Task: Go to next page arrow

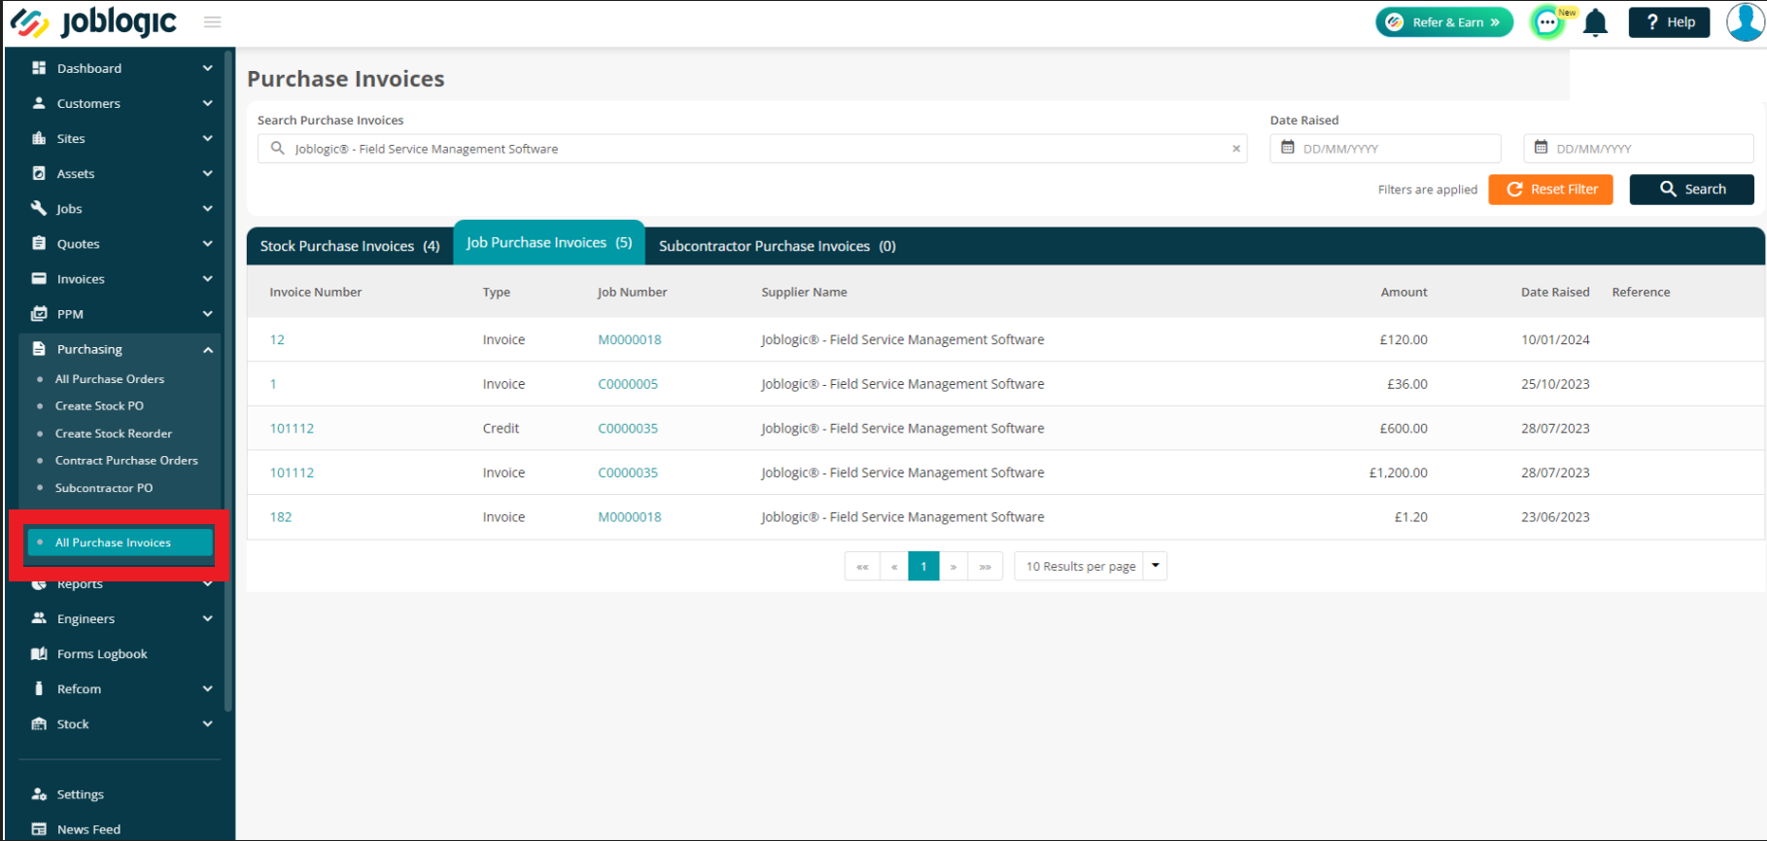Action: (953, 566)
